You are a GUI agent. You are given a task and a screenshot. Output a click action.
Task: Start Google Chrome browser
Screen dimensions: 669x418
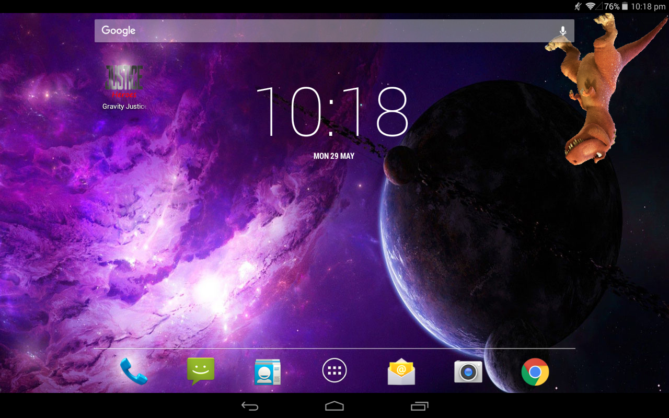535,371
